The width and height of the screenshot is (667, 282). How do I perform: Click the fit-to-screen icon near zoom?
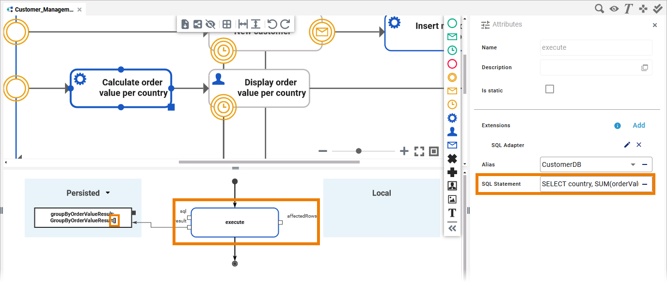(419, 151)
